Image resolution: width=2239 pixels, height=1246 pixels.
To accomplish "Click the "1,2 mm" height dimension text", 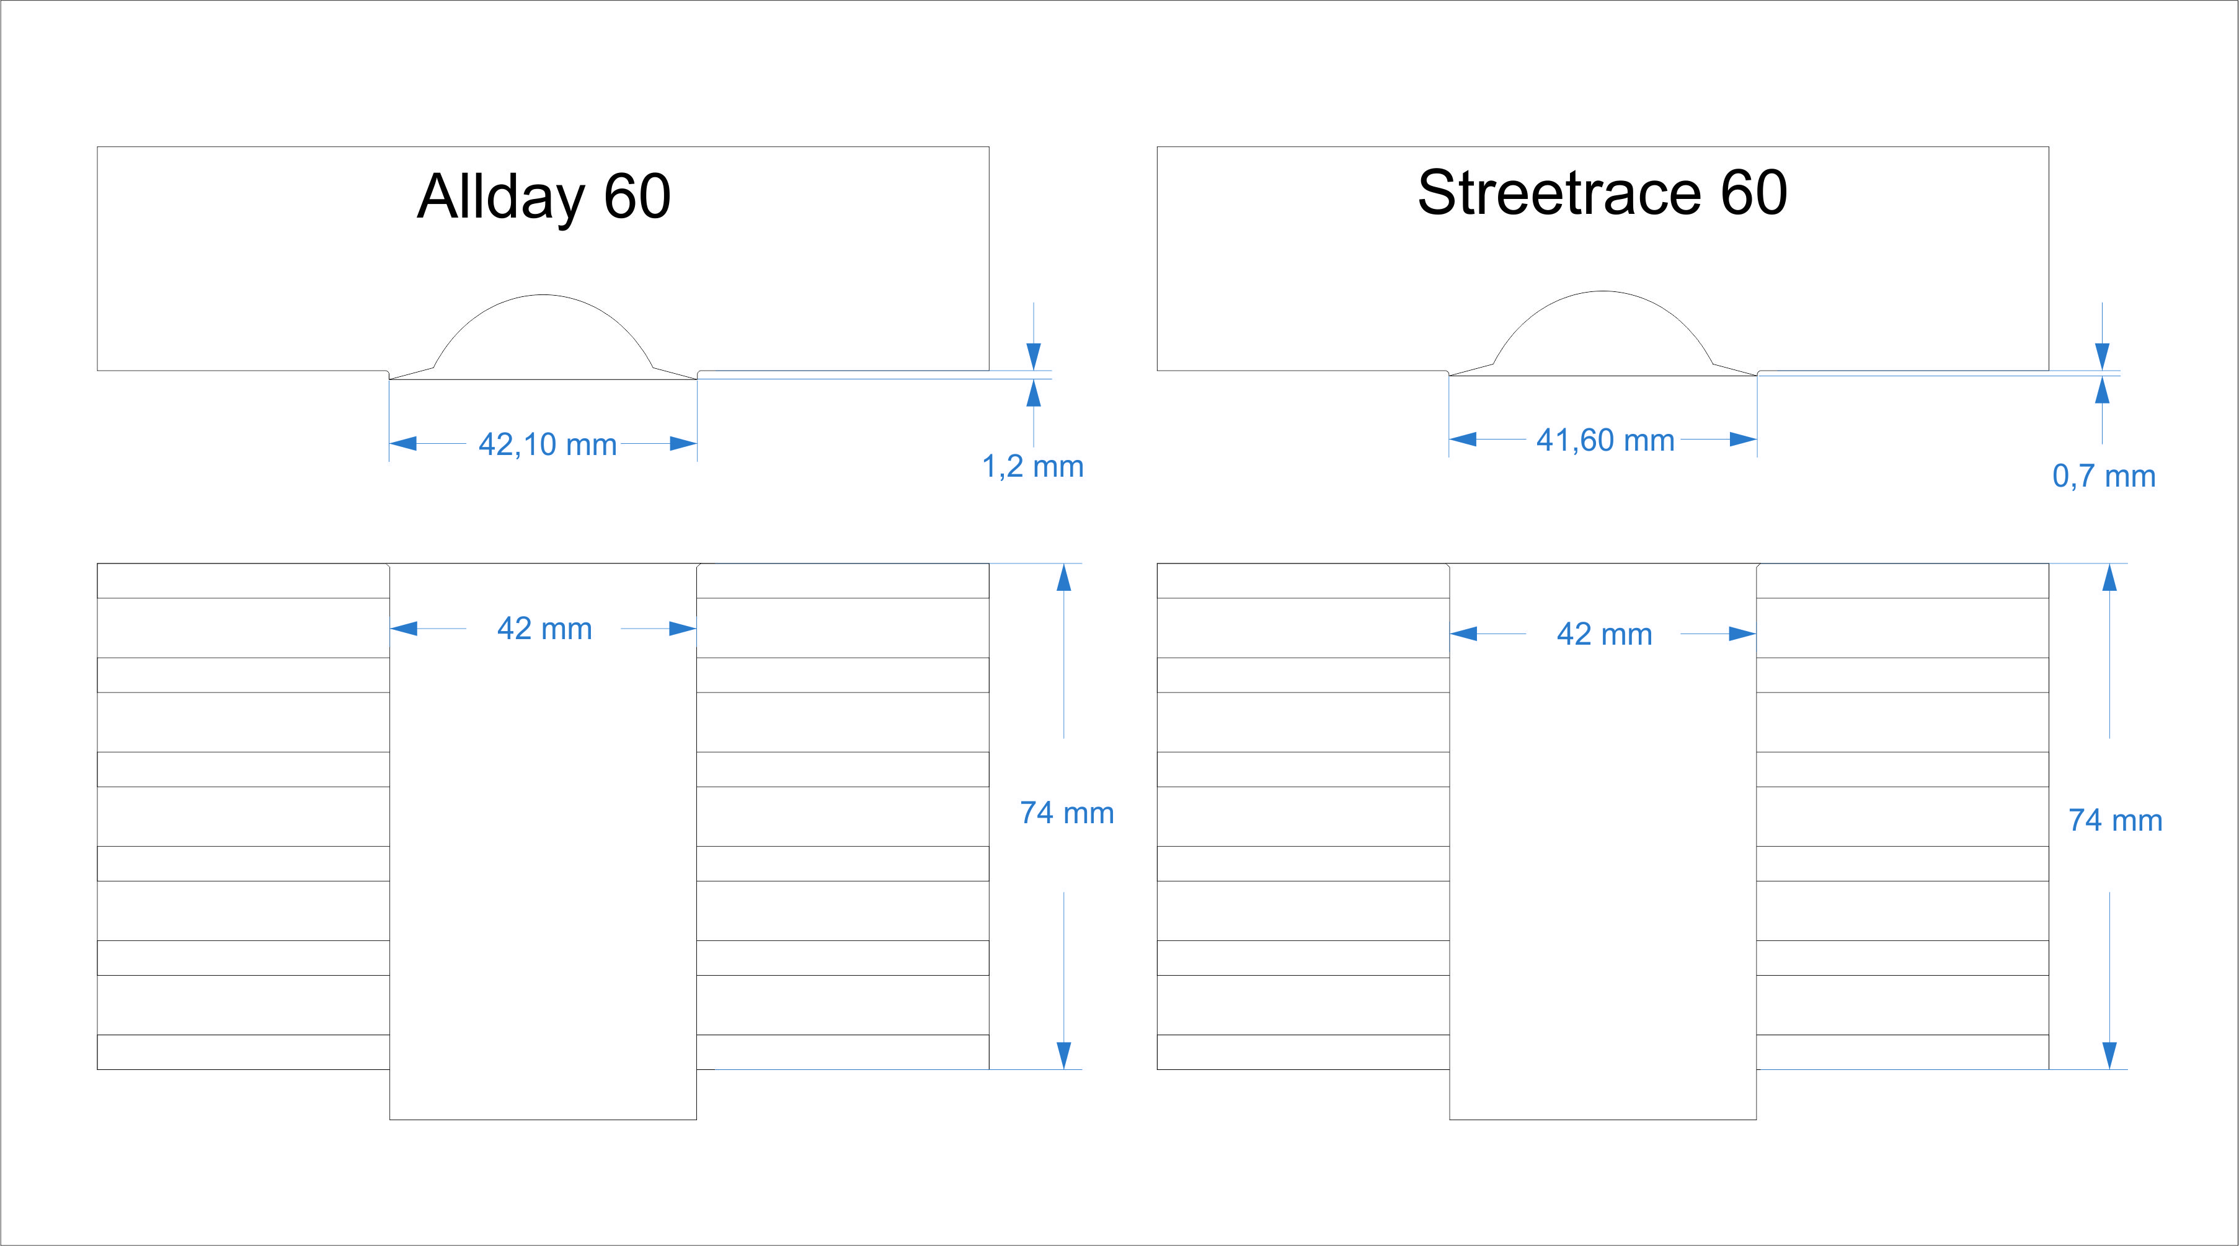I will [1032, 467].
